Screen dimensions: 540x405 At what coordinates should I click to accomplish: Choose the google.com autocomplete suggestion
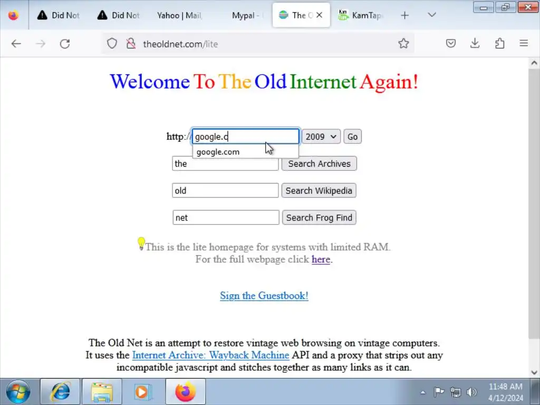tap(246, 152)
